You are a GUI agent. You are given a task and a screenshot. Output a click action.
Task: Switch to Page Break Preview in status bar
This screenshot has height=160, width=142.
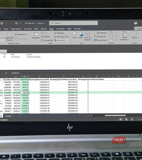tap(132, 119)
